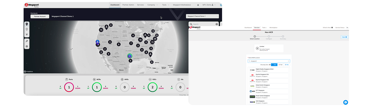
Task: Click the VXCs icon in the status panel
Action: (150, 79)
